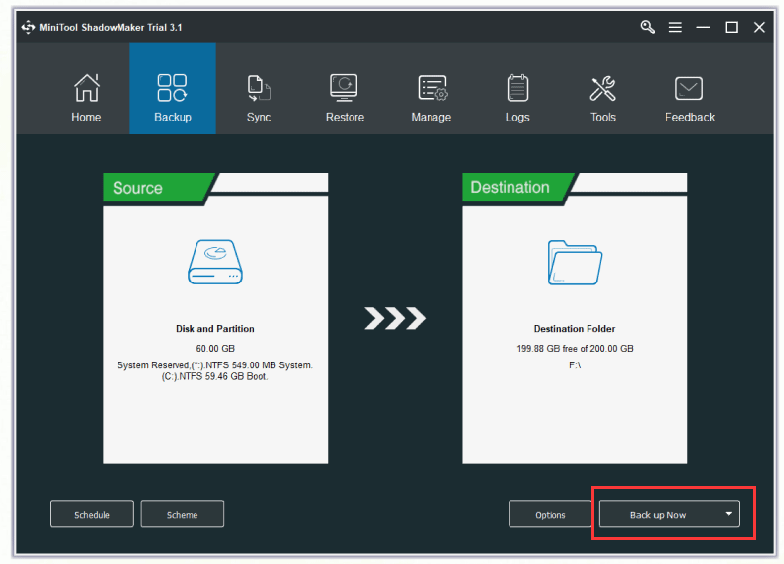The width and height of the screenshot is (784, 564).
Task: Click the Disk and Partition text
Action: point(215,329)
